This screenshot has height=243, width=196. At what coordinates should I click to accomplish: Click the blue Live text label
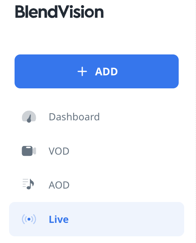pyautogui.click(x=59, y=219)
